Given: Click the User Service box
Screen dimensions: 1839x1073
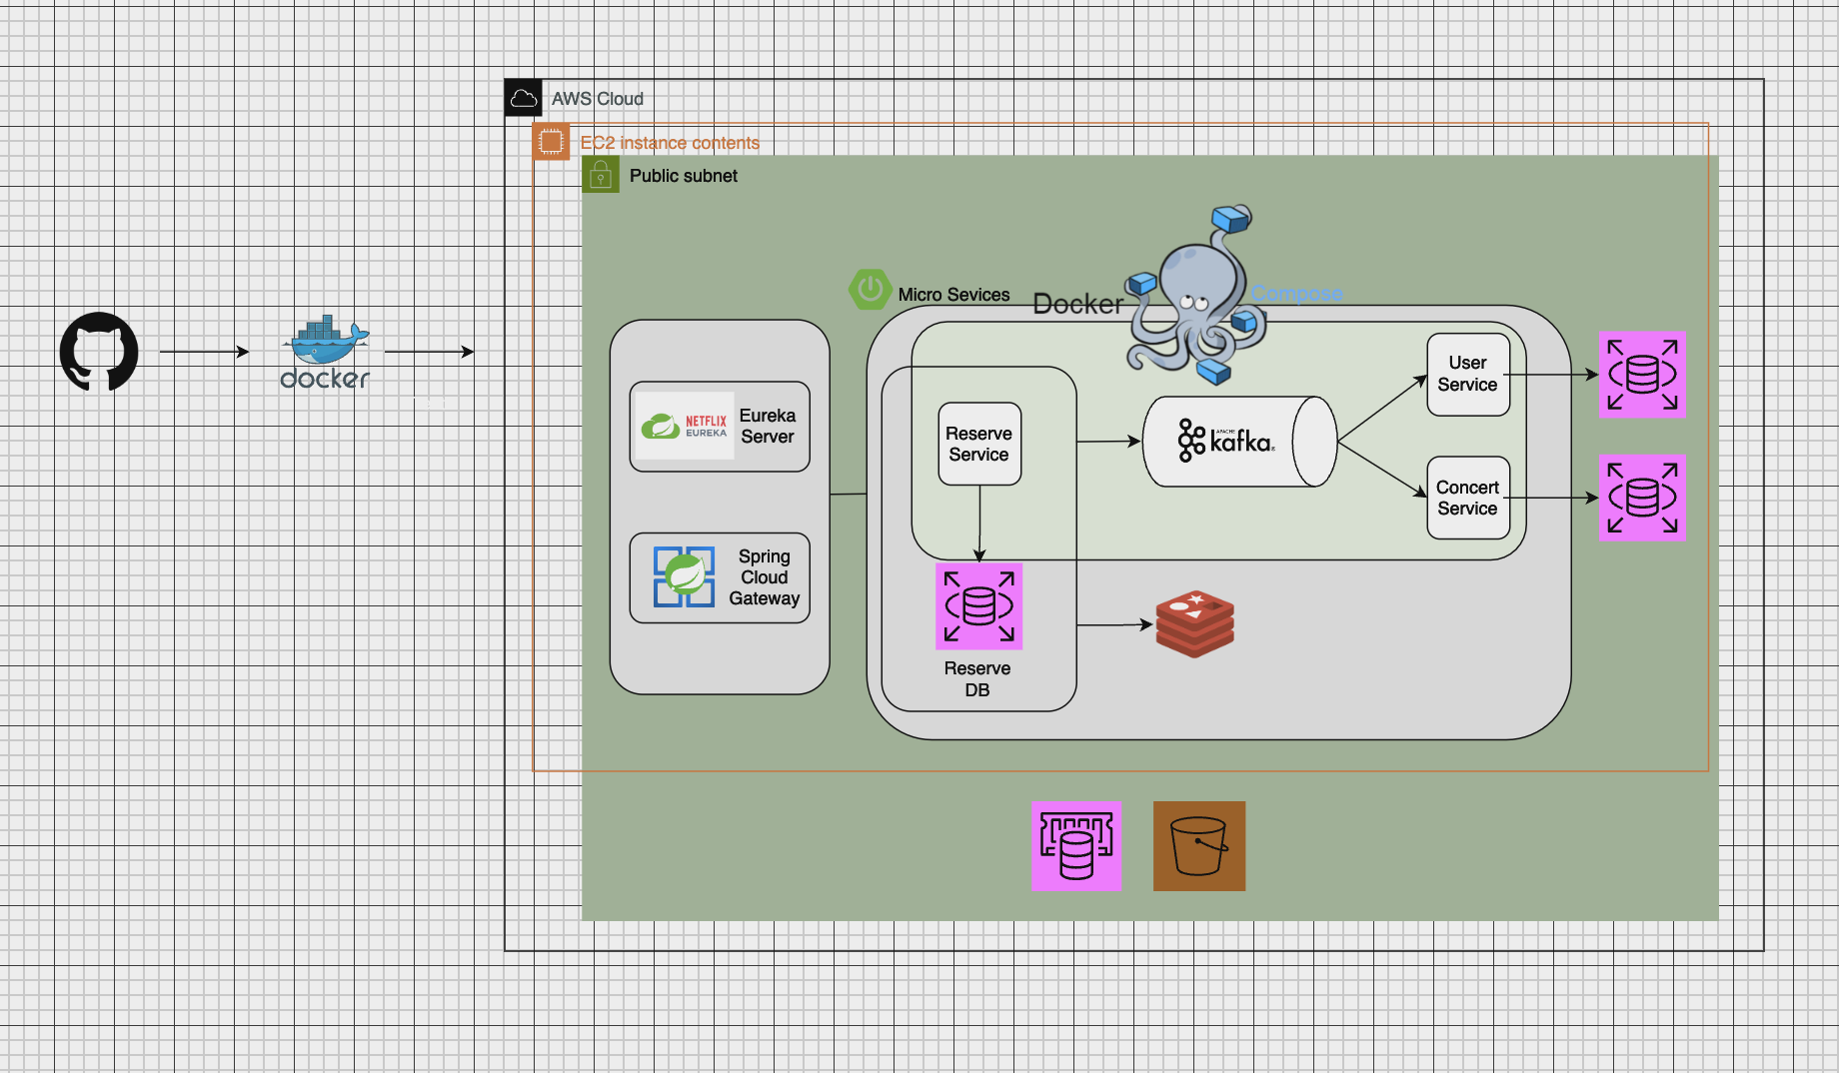Looking at the screenshot, I should tap(1468, 375).
